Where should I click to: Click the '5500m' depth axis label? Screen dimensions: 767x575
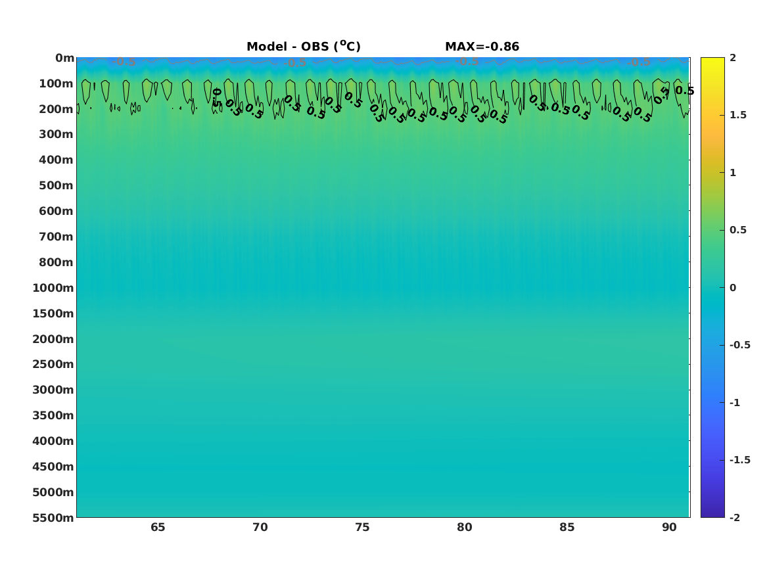53,518
